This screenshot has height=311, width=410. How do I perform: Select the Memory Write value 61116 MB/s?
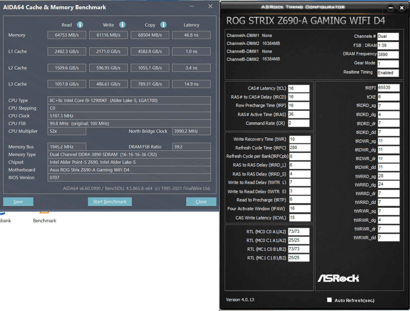(x=108, y=35)
